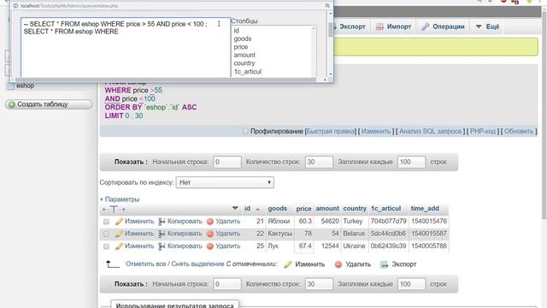
Task: Click the Изменить link beside Быстрая правка
Action: [x=376, y=131]
